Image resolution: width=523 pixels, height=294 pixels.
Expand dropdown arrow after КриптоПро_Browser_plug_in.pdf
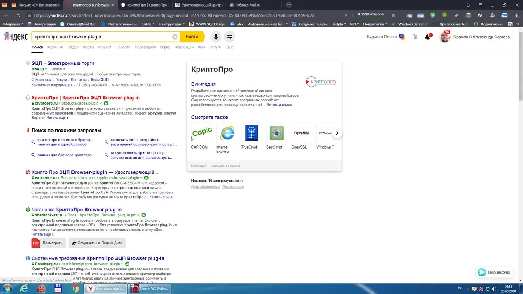tap(139, 215)
